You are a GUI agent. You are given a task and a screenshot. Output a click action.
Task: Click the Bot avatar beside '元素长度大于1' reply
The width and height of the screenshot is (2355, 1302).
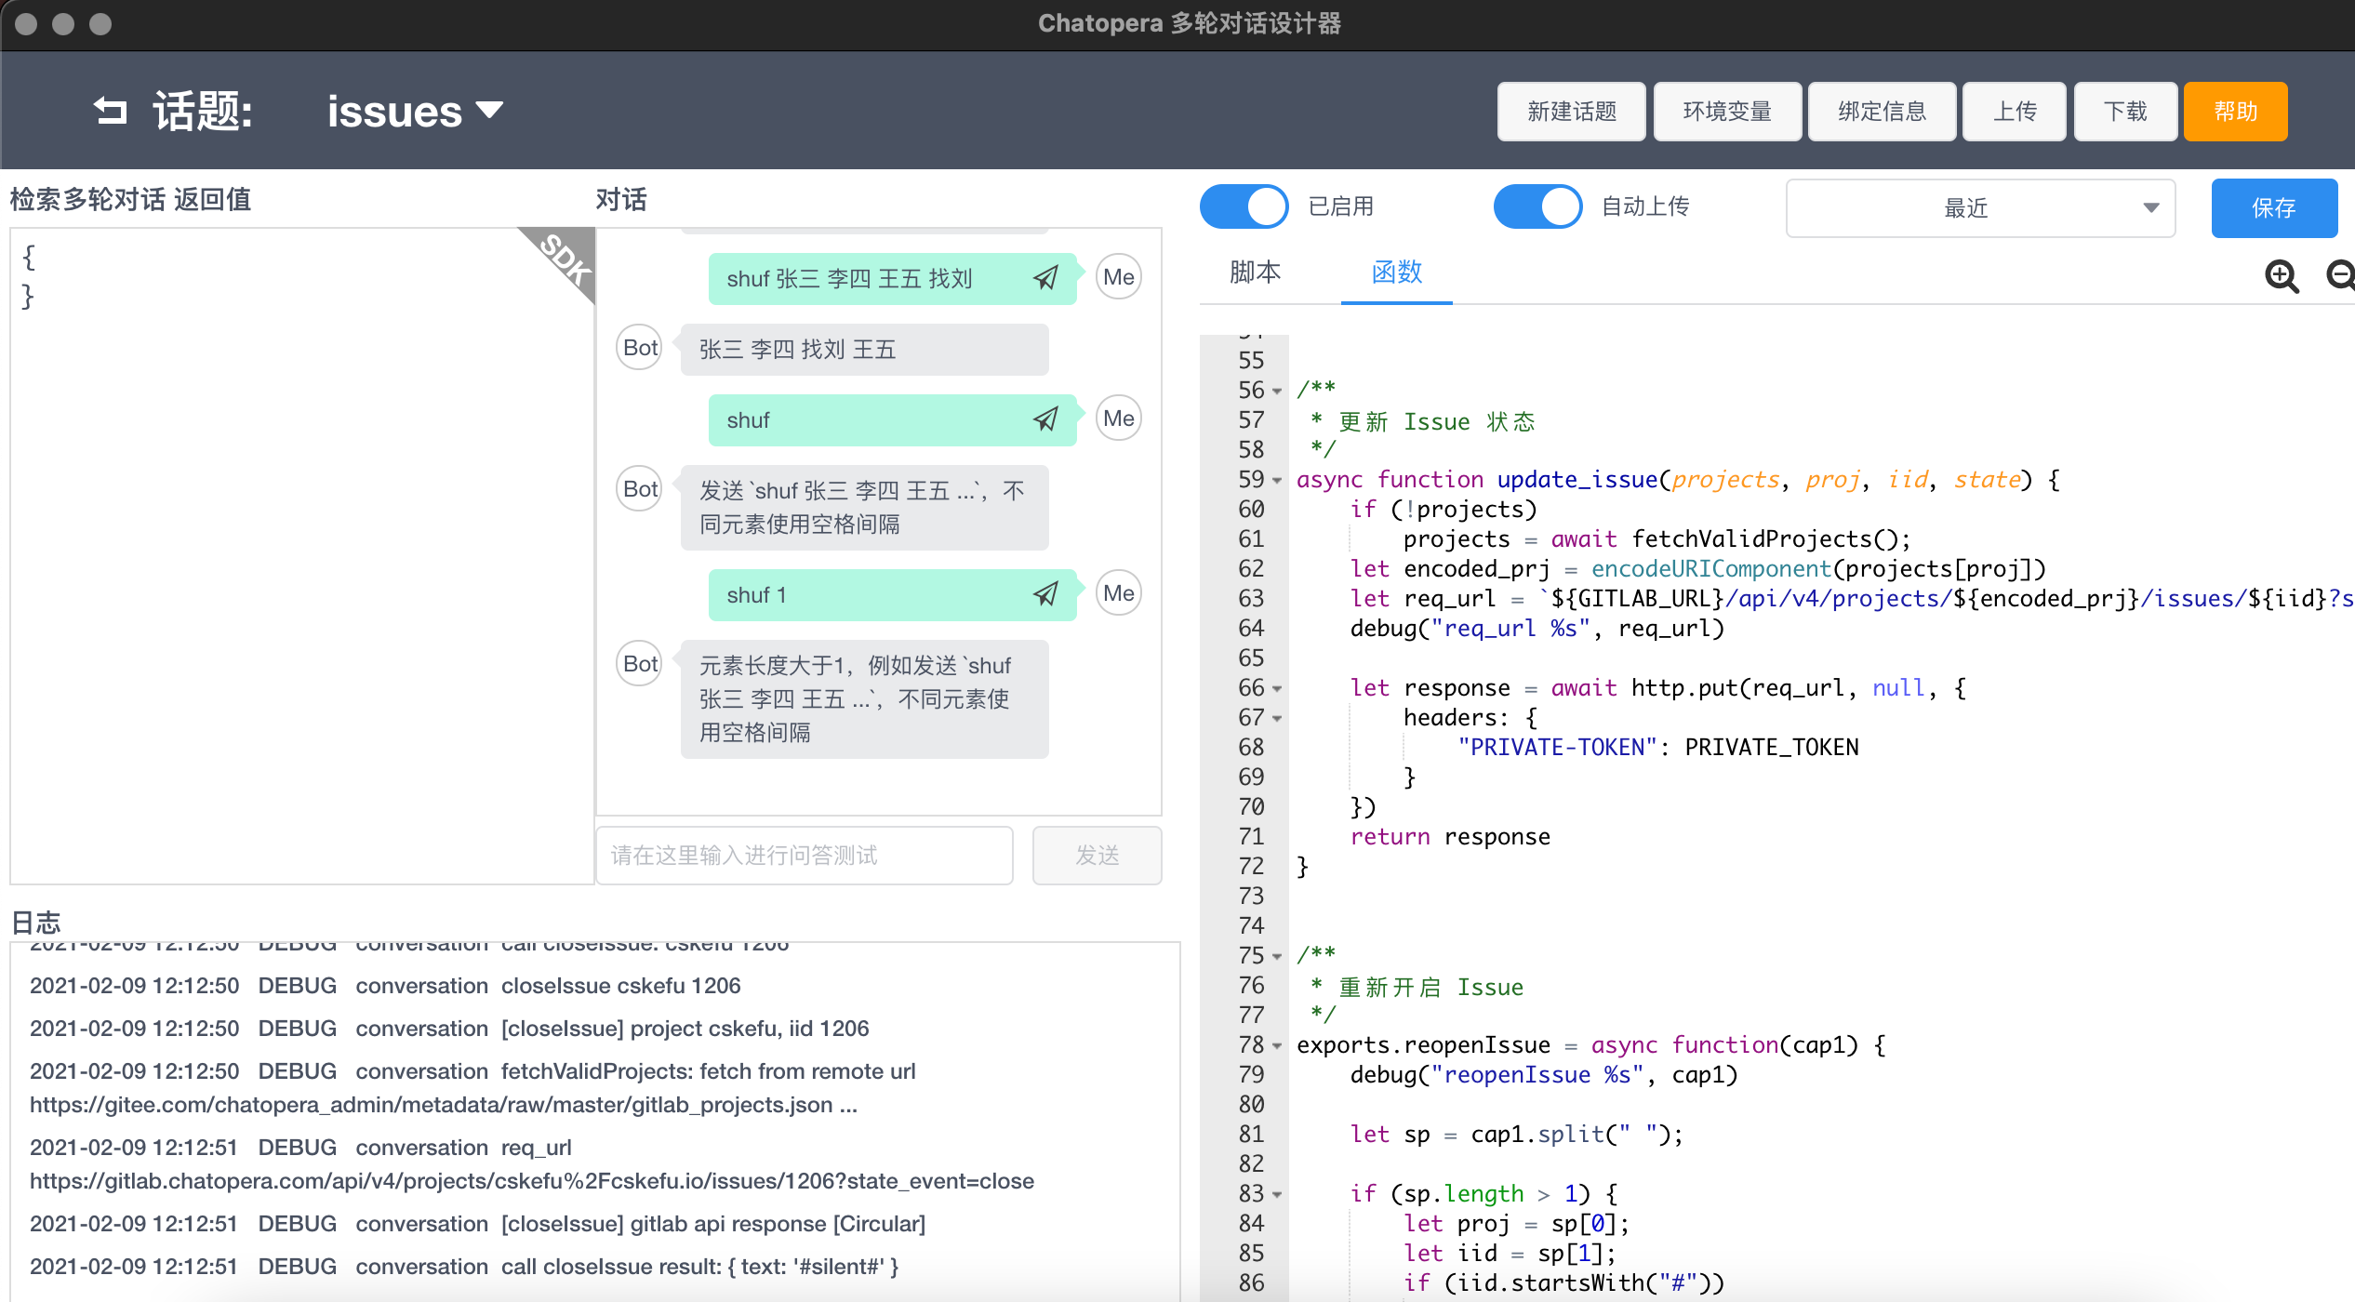640,664
